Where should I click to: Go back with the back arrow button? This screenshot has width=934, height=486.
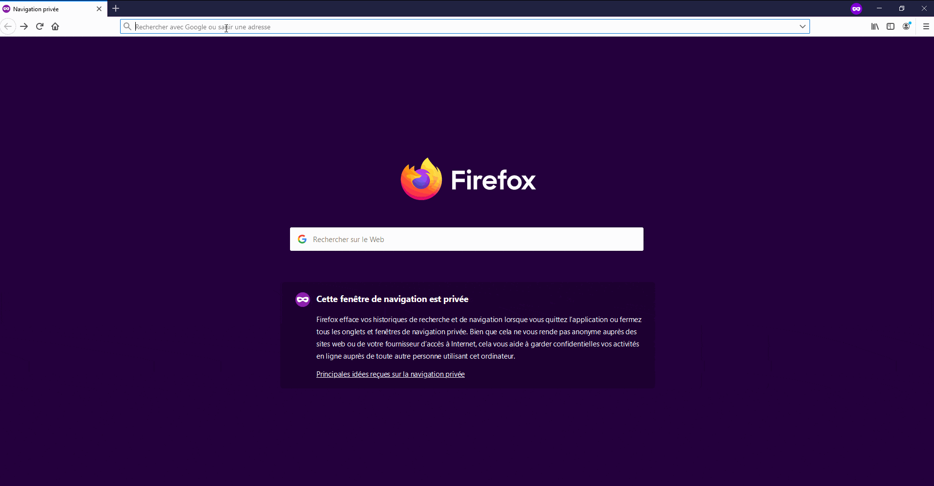pos(8,26)
